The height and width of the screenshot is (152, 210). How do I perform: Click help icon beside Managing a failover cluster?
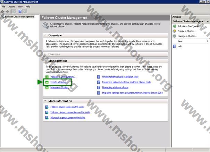click(x=99, y=87)
